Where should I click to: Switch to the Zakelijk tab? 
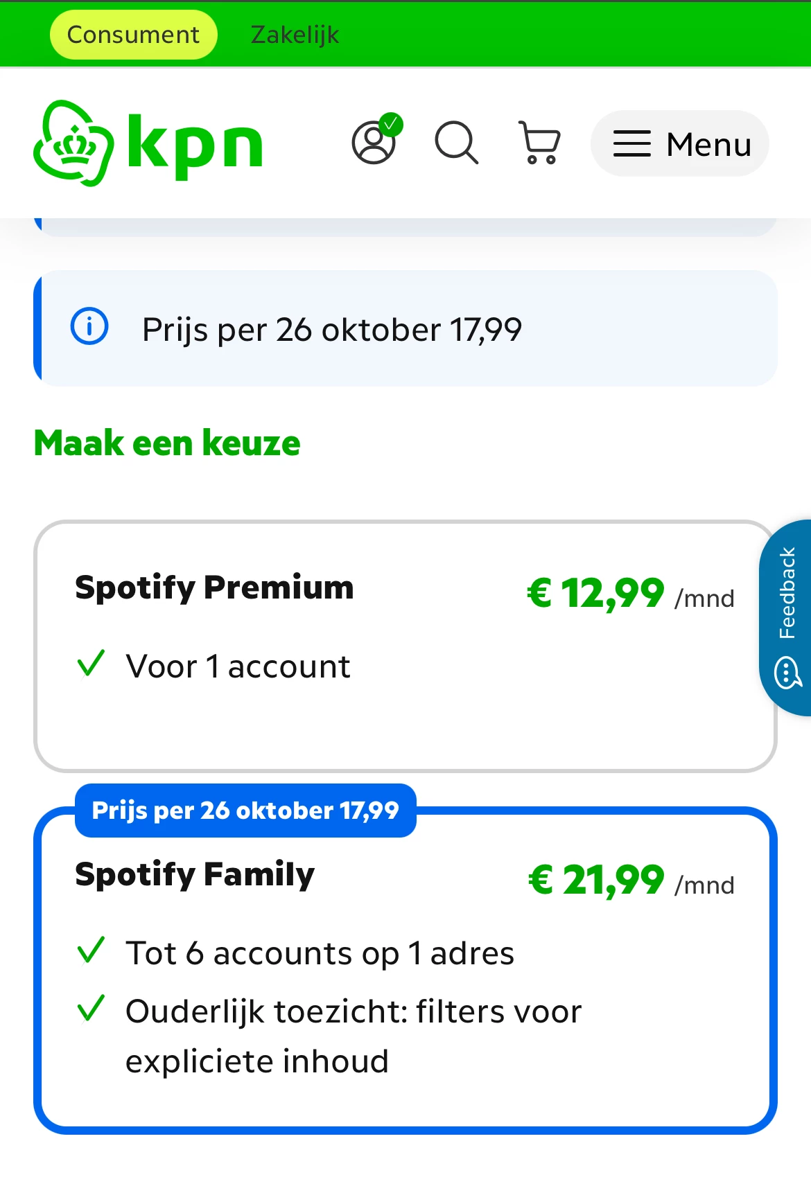click(295, 35)
